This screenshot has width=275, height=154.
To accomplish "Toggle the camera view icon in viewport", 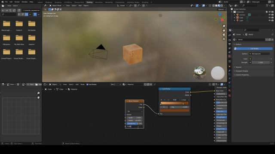I will coord(224,35).
